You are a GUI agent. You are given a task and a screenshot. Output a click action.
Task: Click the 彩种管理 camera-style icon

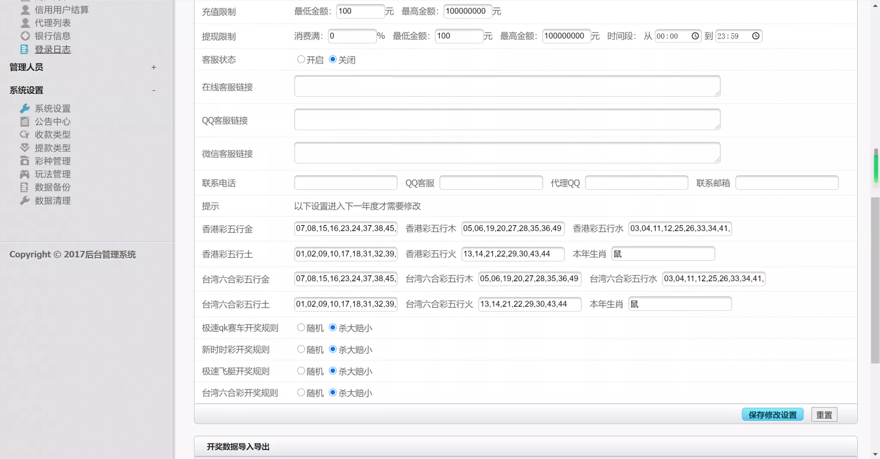[25, 161]
